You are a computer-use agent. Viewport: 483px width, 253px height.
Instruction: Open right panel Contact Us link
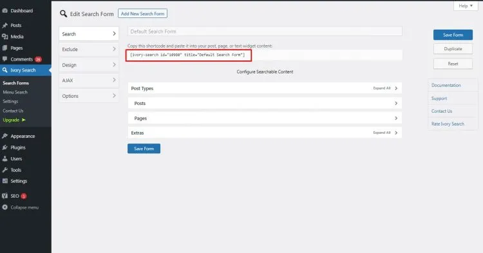(x=442, y=111)
